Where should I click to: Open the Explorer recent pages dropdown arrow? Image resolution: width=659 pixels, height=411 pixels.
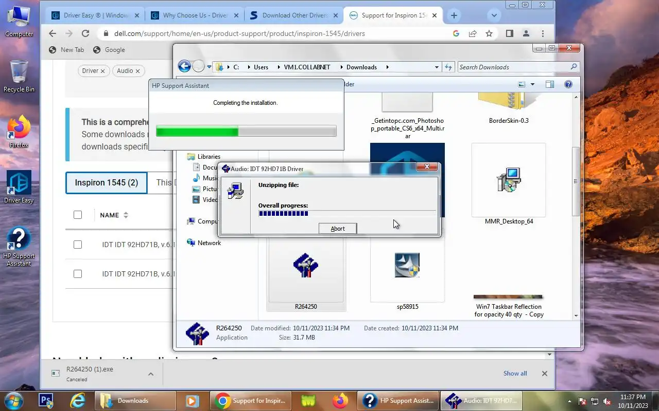pos(210,67)
